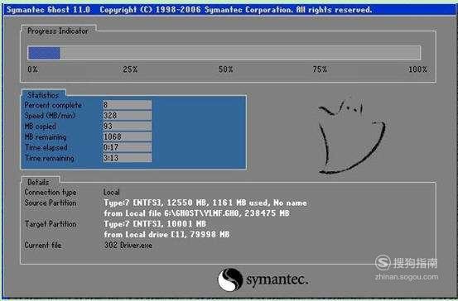Click the 25% progress scale label
This screenshot has height=301, width=458.
[x=130, y=69]
